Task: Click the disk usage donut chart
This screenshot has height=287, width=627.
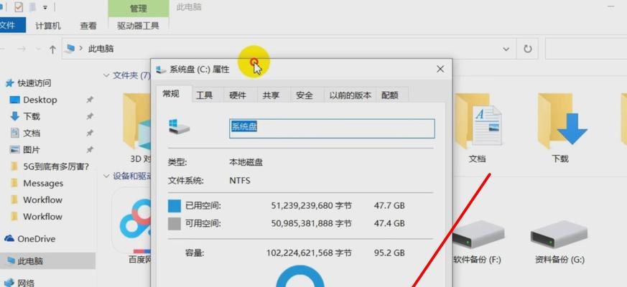Action: (300, 276)
